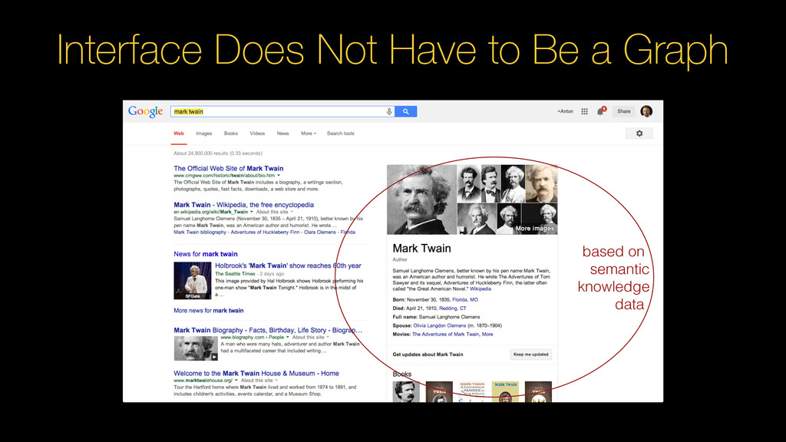Click the microphone voice search icon
The height and width of the screenshot is (442, 786).
[x=389, y=111]
